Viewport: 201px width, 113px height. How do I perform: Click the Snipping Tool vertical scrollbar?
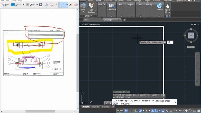[x=78, y=63]
